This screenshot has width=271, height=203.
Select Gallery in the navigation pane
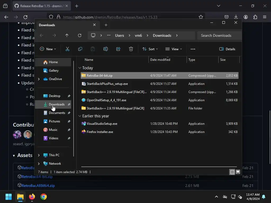(53, 71)
